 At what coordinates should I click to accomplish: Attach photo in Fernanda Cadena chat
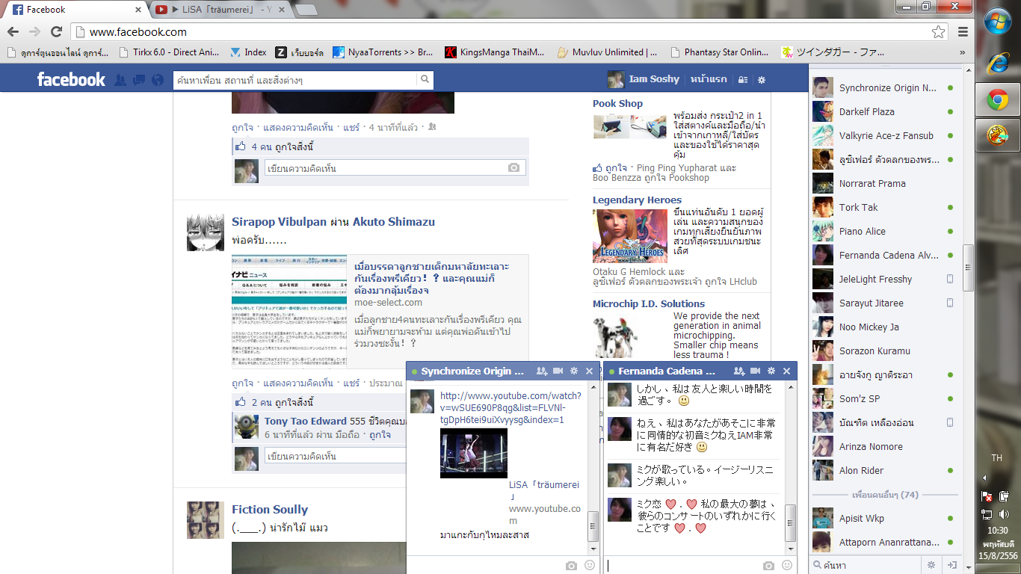click(769, 566)
